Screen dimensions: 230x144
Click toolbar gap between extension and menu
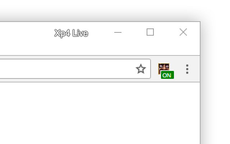click(179, 69)
